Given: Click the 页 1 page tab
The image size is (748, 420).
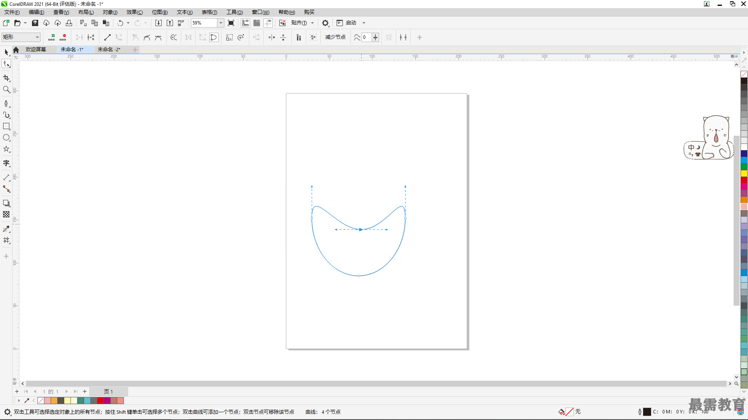Looking at the screenshot, I should (109, 392).
